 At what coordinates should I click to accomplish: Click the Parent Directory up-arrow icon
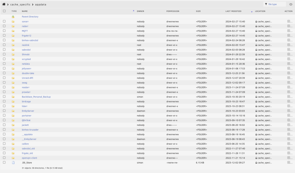13,17
